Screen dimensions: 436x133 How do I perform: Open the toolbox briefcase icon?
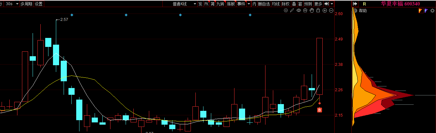[x=305, y=10]
